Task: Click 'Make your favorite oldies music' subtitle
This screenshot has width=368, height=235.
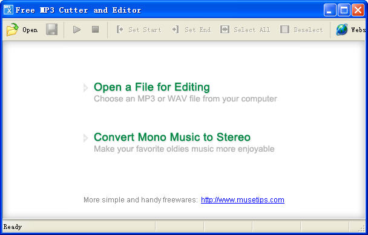Action: pos(184,149)
